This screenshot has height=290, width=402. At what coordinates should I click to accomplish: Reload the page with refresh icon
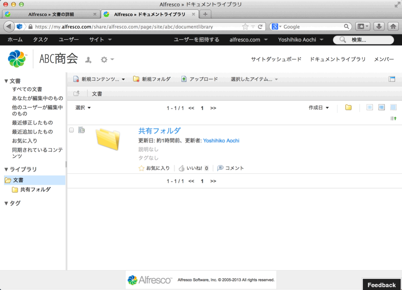pos(260,27)
